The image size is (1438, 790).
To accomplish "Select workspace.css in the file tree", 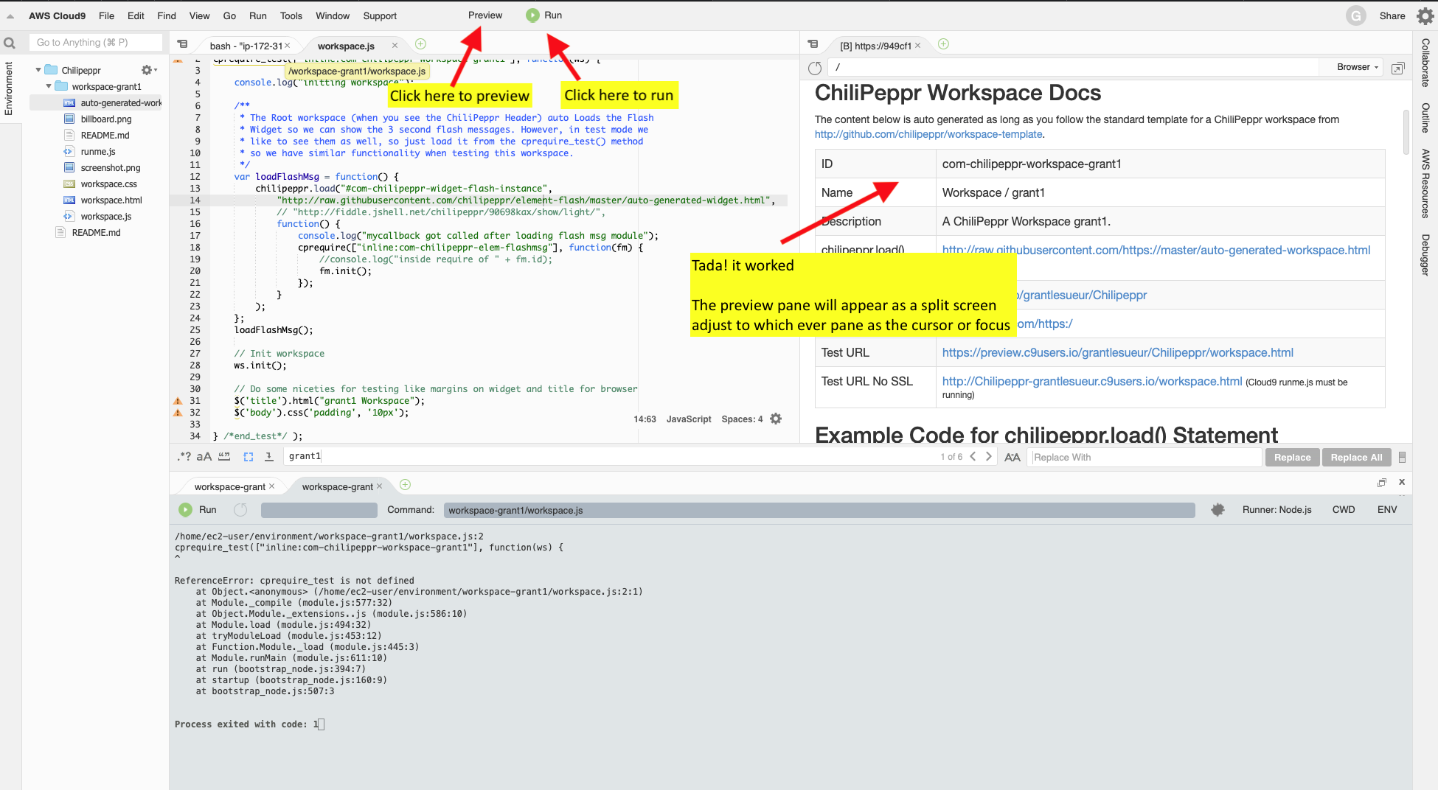I will click(108, 183).
